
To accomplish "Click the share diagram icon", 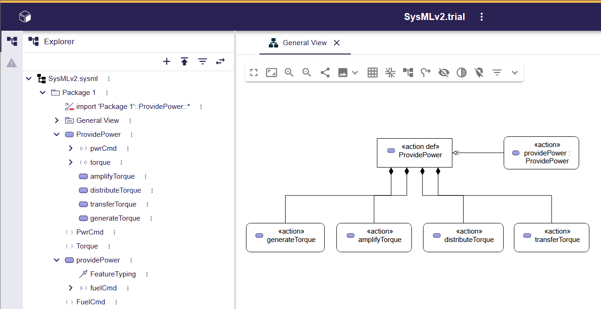I will click(325, 73).
